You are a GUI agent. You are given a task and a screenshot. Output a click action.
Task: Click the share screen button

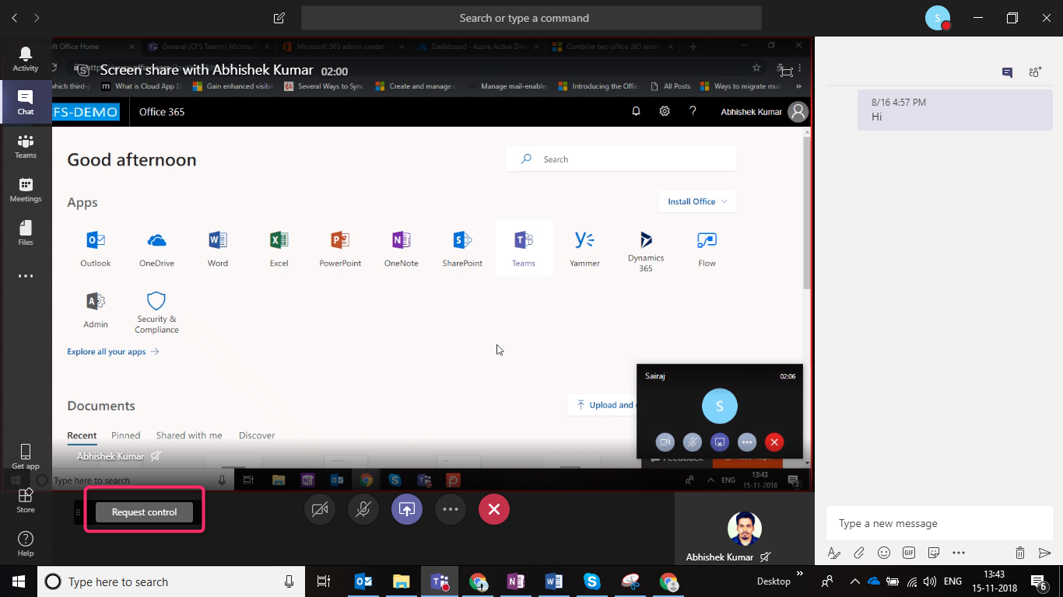[x=406, y=509]
